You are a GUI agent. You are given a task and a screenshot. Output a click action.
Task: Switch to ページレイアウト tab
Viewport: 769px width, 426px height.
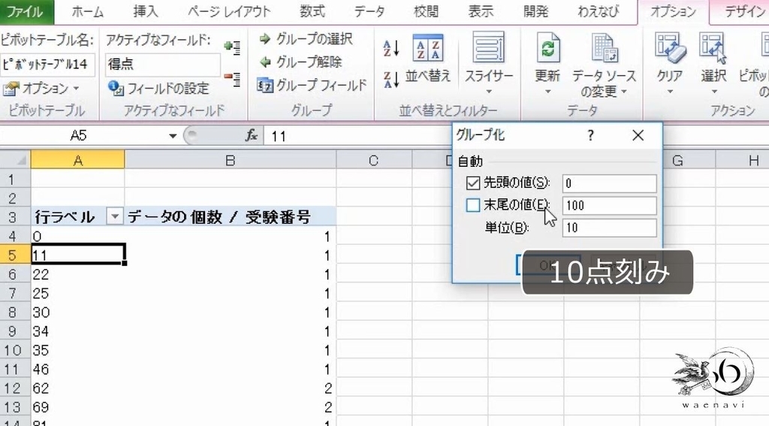pos(229,12)
